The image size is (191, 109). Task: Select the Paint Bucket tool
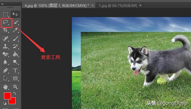(x=16, y=54)
